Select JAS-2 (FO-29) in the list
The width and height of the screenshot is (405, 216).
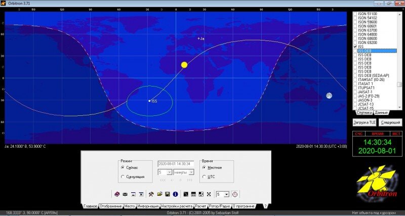click(x=369, y=96)
